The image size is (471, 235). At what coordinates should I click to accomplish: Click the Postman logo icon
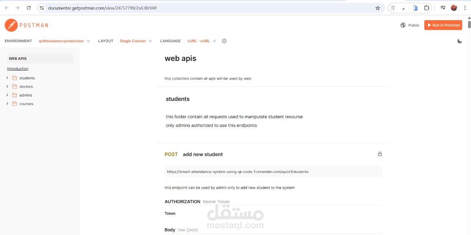coord(11,25)
